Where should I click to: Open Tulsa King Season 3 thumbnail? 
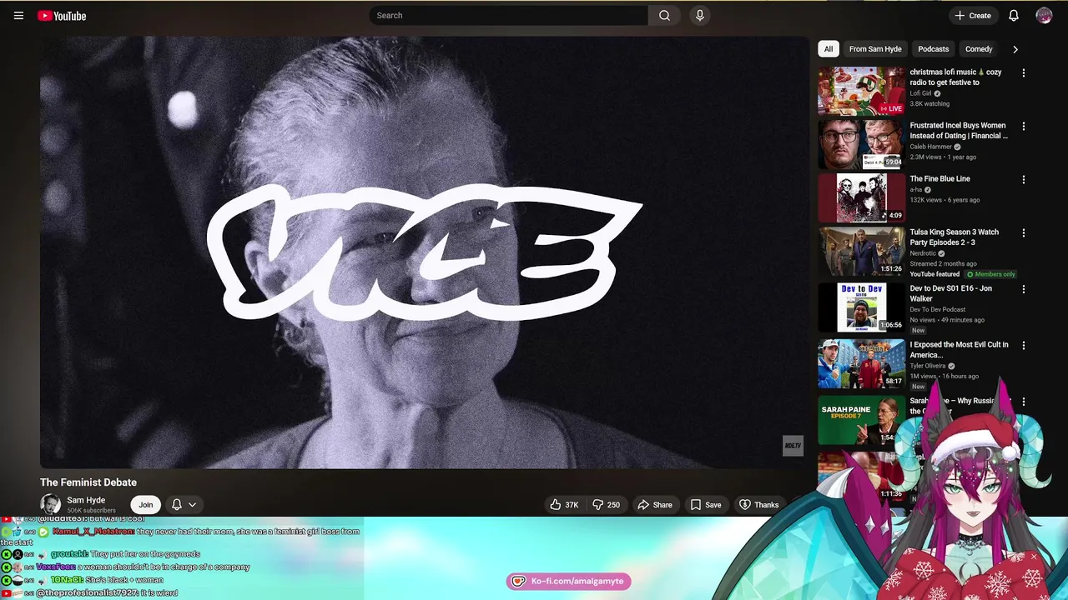click(x=861, y=251)
